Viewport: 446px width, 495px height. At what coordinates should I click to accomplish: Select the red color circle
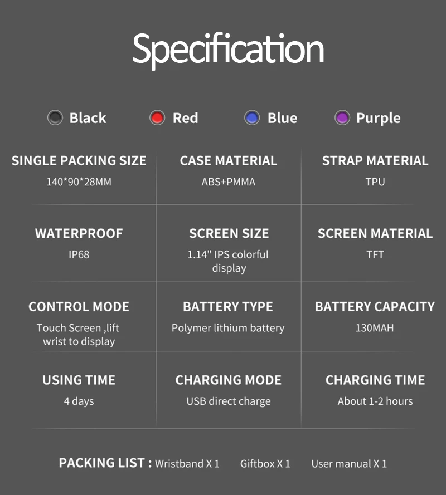pyautogui.click(x=157, y=117)
